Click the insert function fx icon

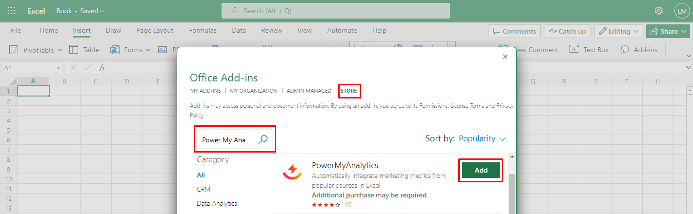[x=102, y=68]
